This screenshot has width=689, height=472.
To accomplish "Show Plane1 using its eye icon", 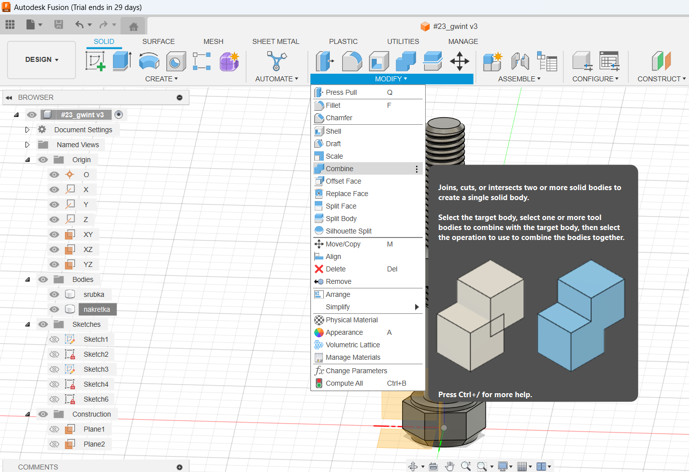I will pos(54,429).
